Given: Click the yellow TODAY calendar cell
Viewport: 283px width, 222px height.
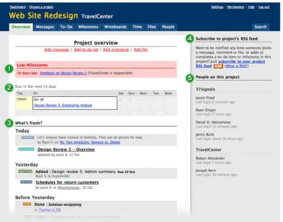Looking at the screenshot, I should coord(24,103).
